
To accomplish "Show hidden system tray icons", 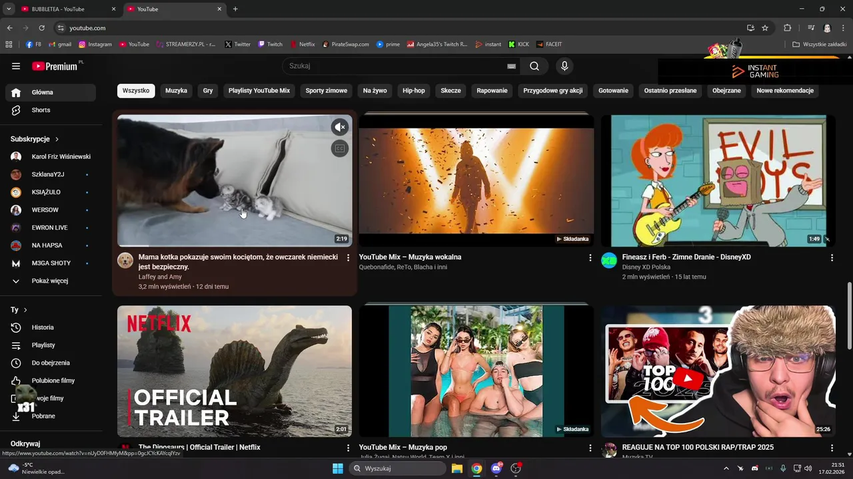I will [x=726, y=468].
